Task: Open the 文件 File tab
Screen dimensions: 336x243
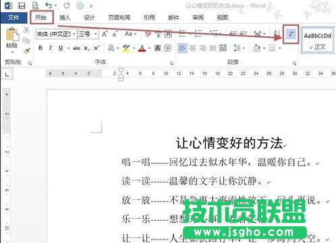Action: click(13, 18)
